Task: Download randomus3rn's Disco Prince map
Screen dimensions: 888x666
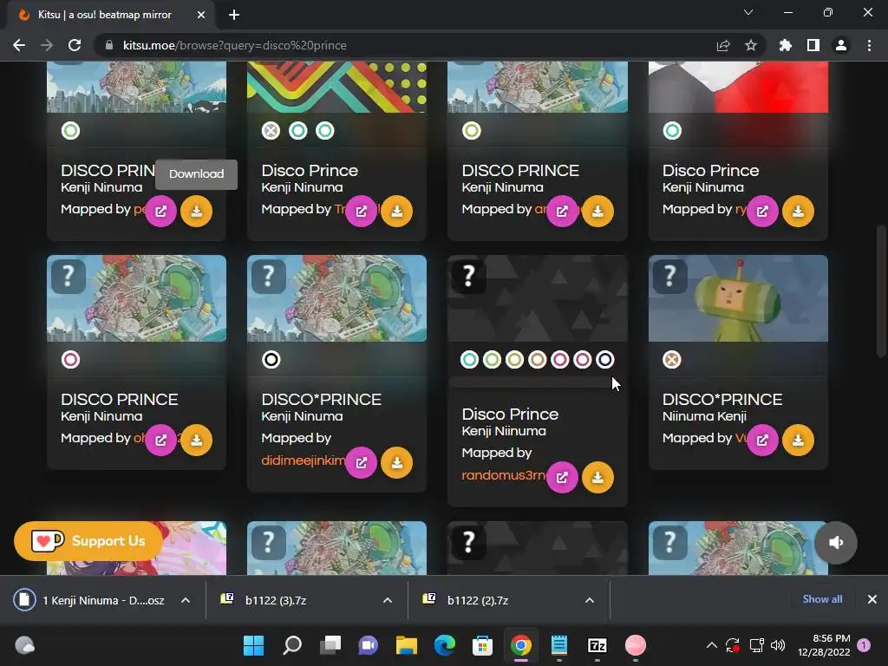Action: click(597, 478)
